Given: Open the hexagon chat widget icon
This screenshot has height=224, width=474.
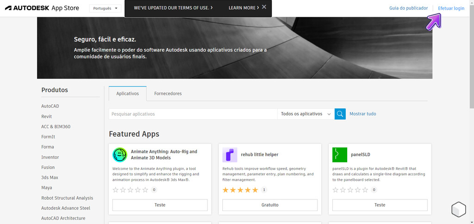Looking at the screenshot, I should [458, 209].
